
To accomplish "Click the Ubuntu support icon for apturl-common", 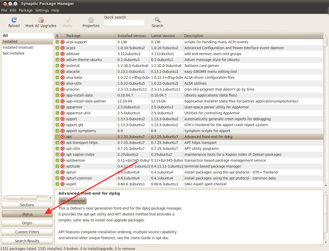I will pos(62,178).
